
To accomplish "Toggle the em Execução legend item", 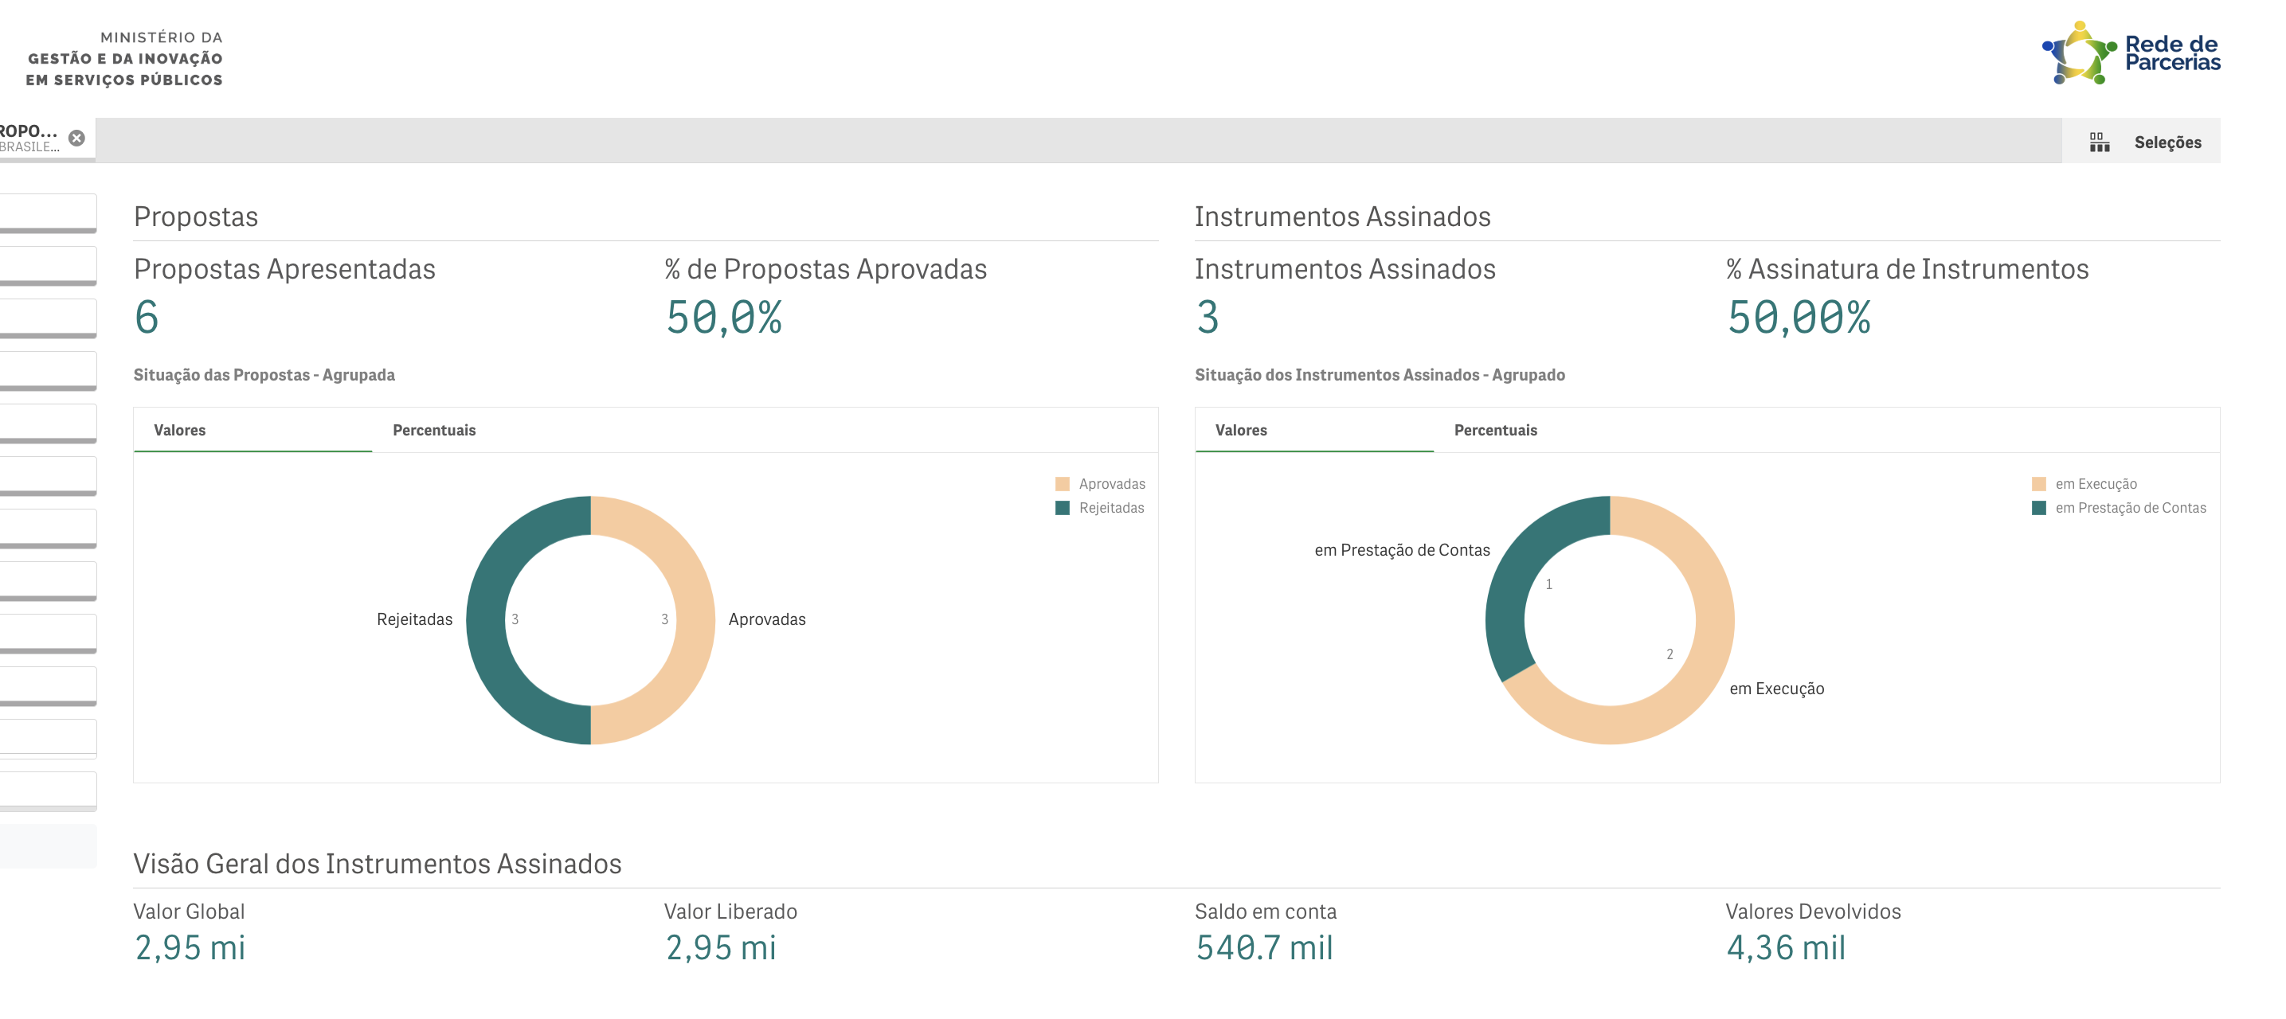I will [2084, 484].
